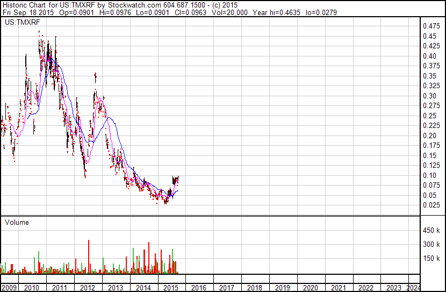Click the 0.45 price axis label

[x=429, y=36]
